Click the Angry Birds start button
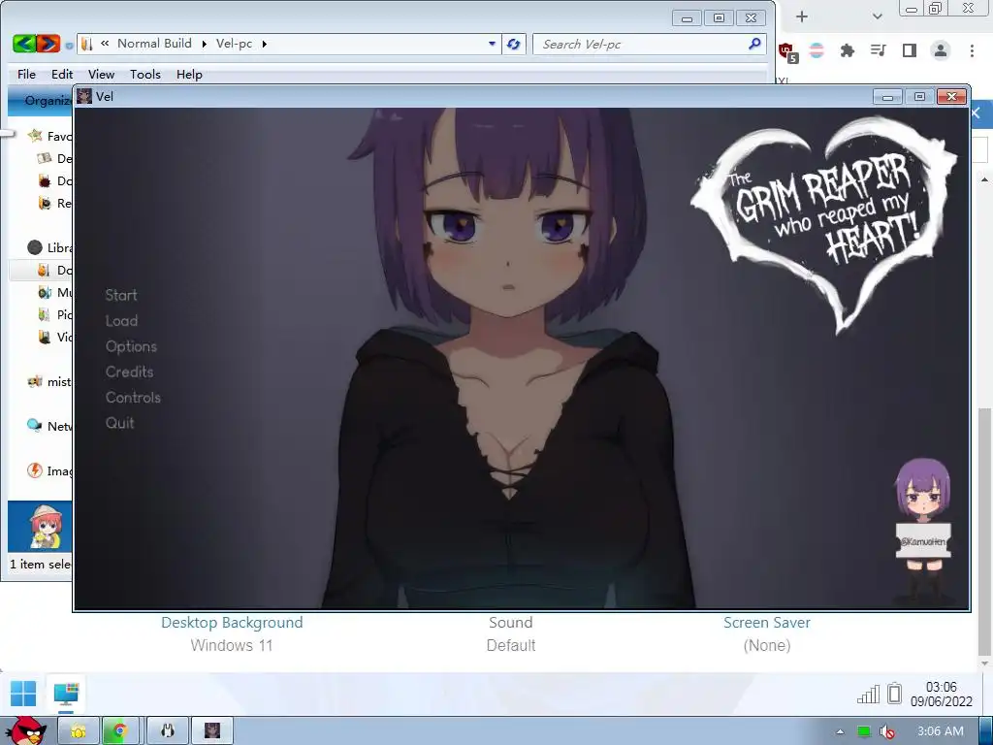Image resolution: width=993 pixels, height=745 pixels. click(x=26, y=730)
